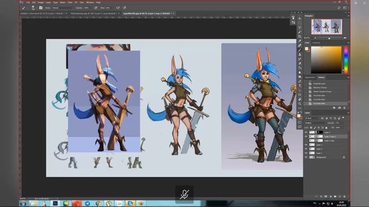Click the color picker gradient field
Viewport: 369px width, 207px height.
click(326, 60)
